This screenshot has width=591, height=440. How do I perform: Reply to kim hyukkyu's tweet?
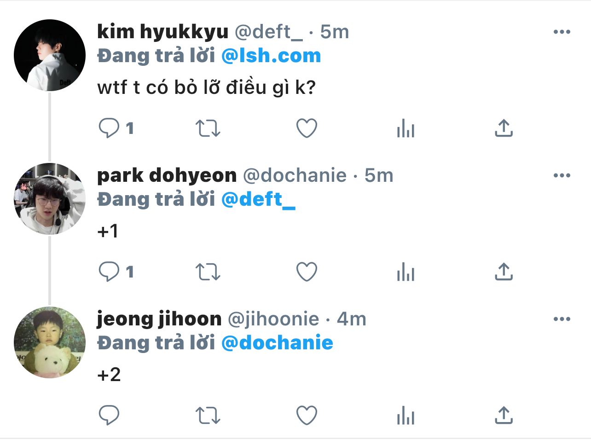pyautogui.click(x=109, y=128)
